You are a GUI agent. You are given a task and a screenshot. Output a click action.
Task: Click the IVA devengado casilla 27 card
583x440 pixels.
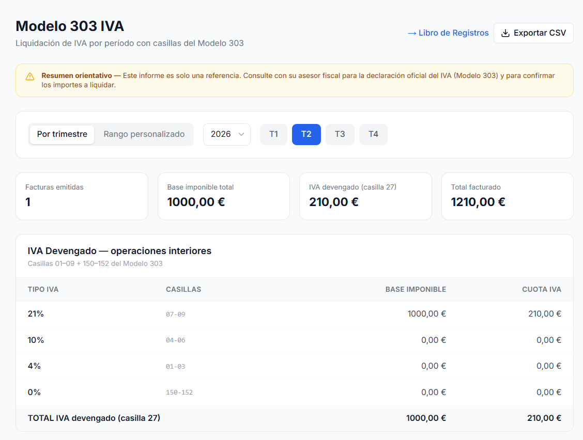pos(365,196)
